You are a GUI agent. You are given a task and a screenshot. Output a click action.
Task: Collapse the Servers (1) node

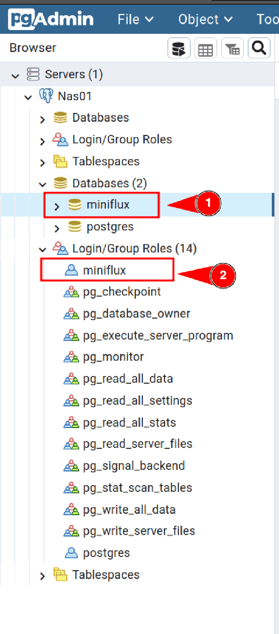pyautogui.click(x=16, y=76)
